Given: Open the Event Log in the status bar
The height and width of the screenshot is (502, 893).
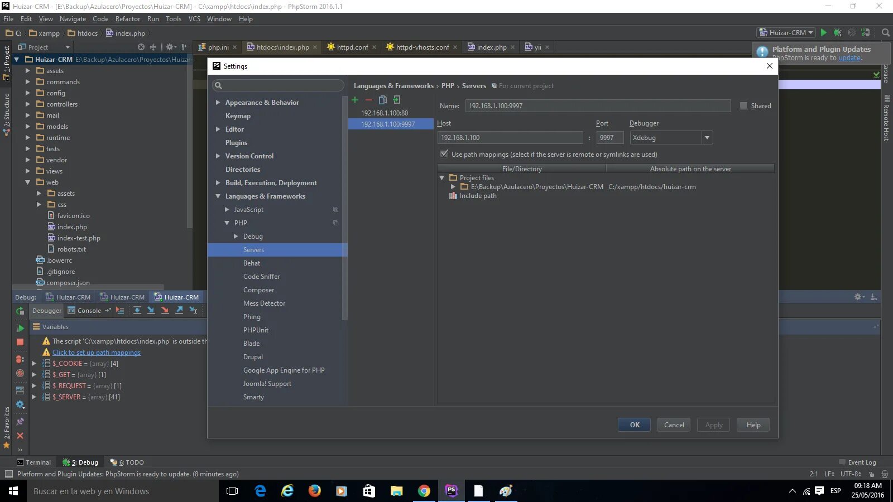Looking at the screenshot, I should [x=858, y=462].
